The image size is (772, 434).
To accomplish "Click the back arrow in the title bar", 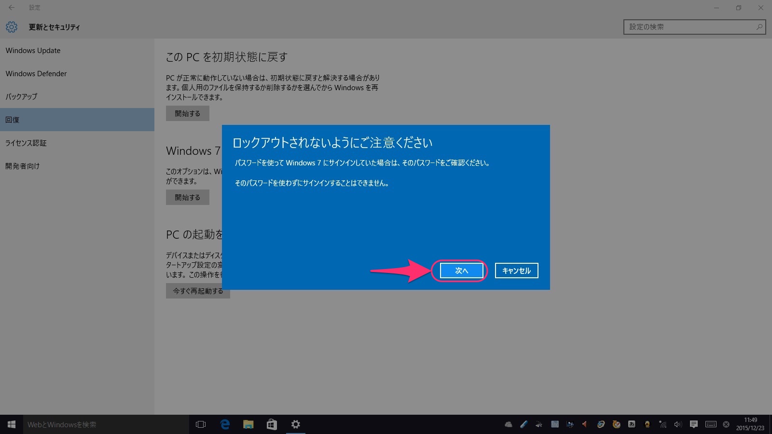I will 12,7.
